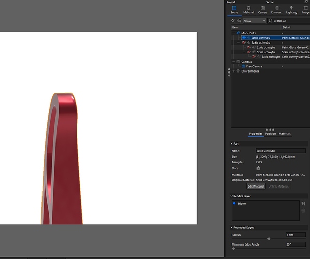310x259 pixels.
Task: Select the None render layer radio button
Action: pos(234,203)
